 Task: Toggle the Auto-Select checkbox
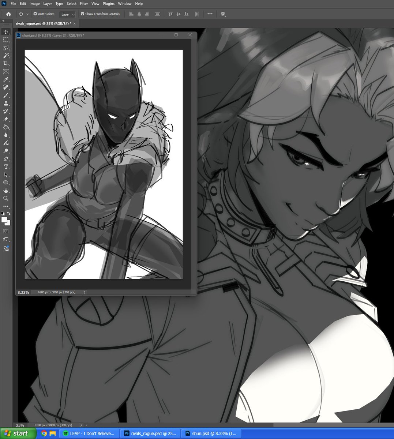tap(35, 14)
